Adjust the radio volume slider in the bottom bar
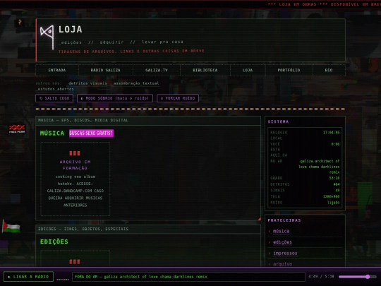This screenshot has height=286, width=381. pyautogui.click(x=358, y=277)
